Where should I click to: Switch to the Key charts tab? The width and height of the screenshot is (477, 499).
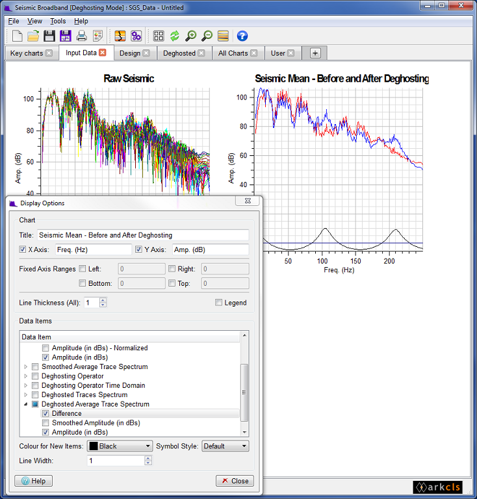27,53
